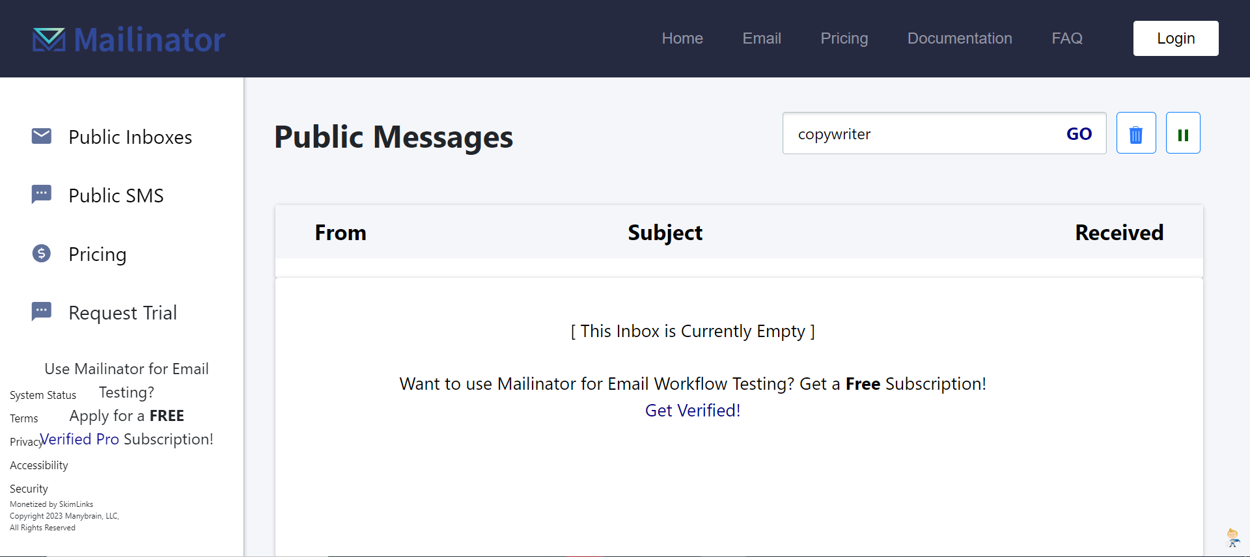This screenshot has width=1250, height=557.
Task: Follow the Verified Pro link in the sidebar
Action: pyautogui.click(x=79, y=439)
